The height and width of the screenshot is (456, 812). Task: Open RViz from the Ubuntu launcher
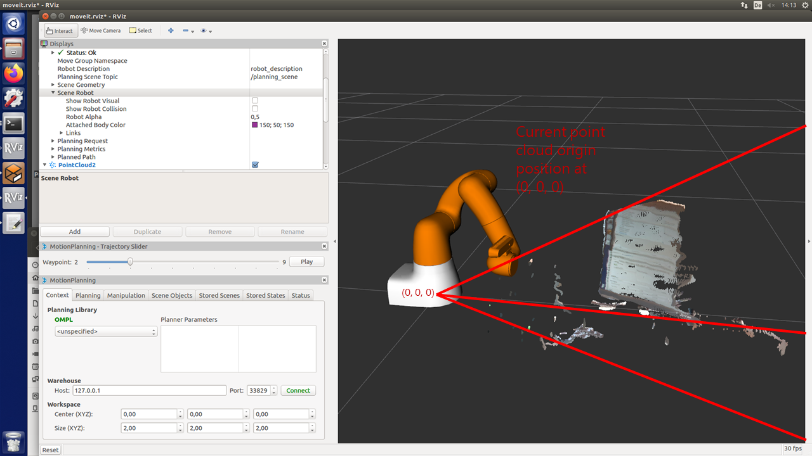[x=12, y=148]
